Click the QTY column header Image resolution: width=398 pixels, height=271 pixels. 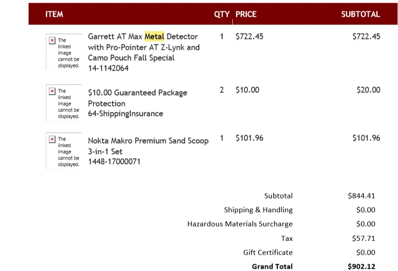221,14
